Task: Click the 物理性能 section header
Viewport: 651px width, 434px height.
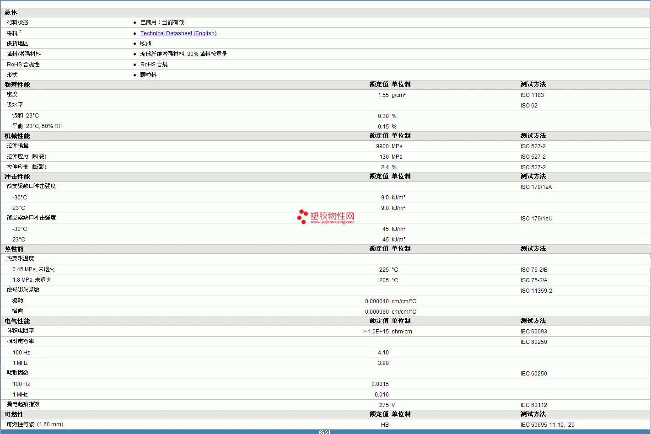Action: [x=17, y=85]
